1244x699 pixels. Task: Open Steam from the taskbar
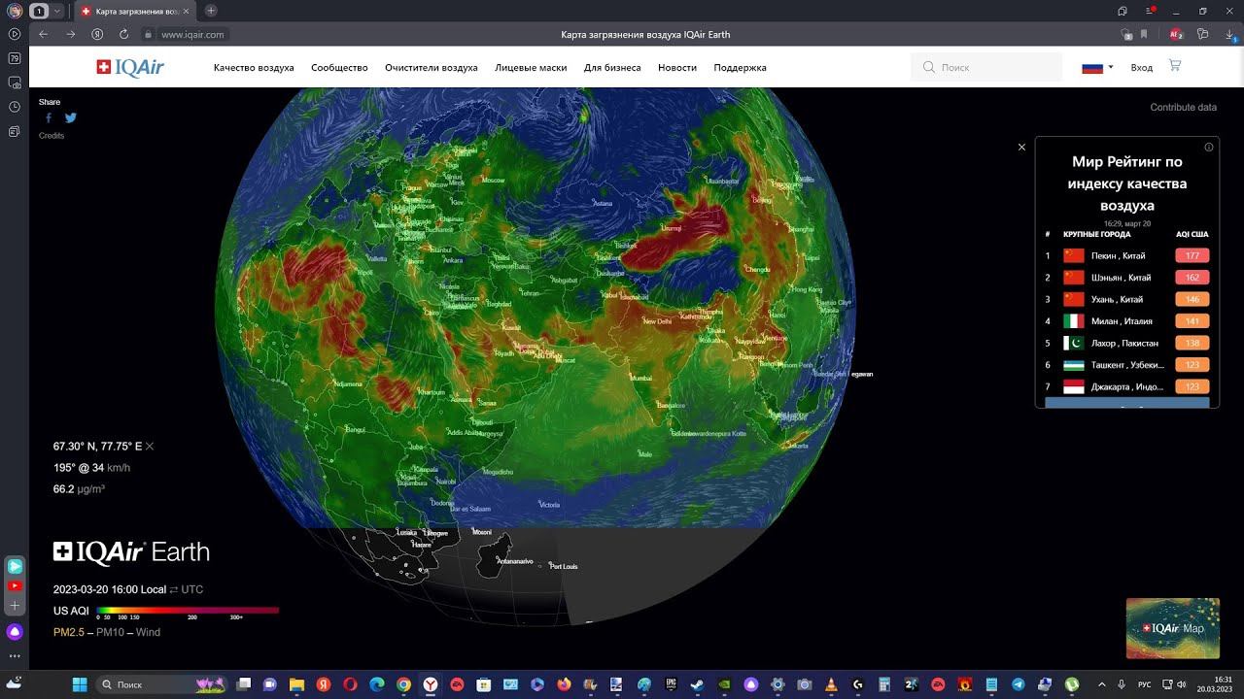coord(697,684)
